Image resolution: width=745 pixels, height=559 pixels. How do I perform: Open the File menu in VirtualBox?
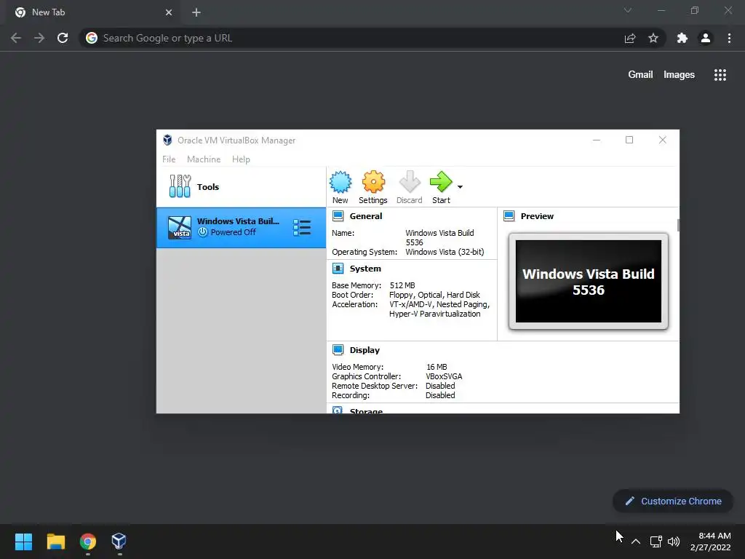pos(169,159)
